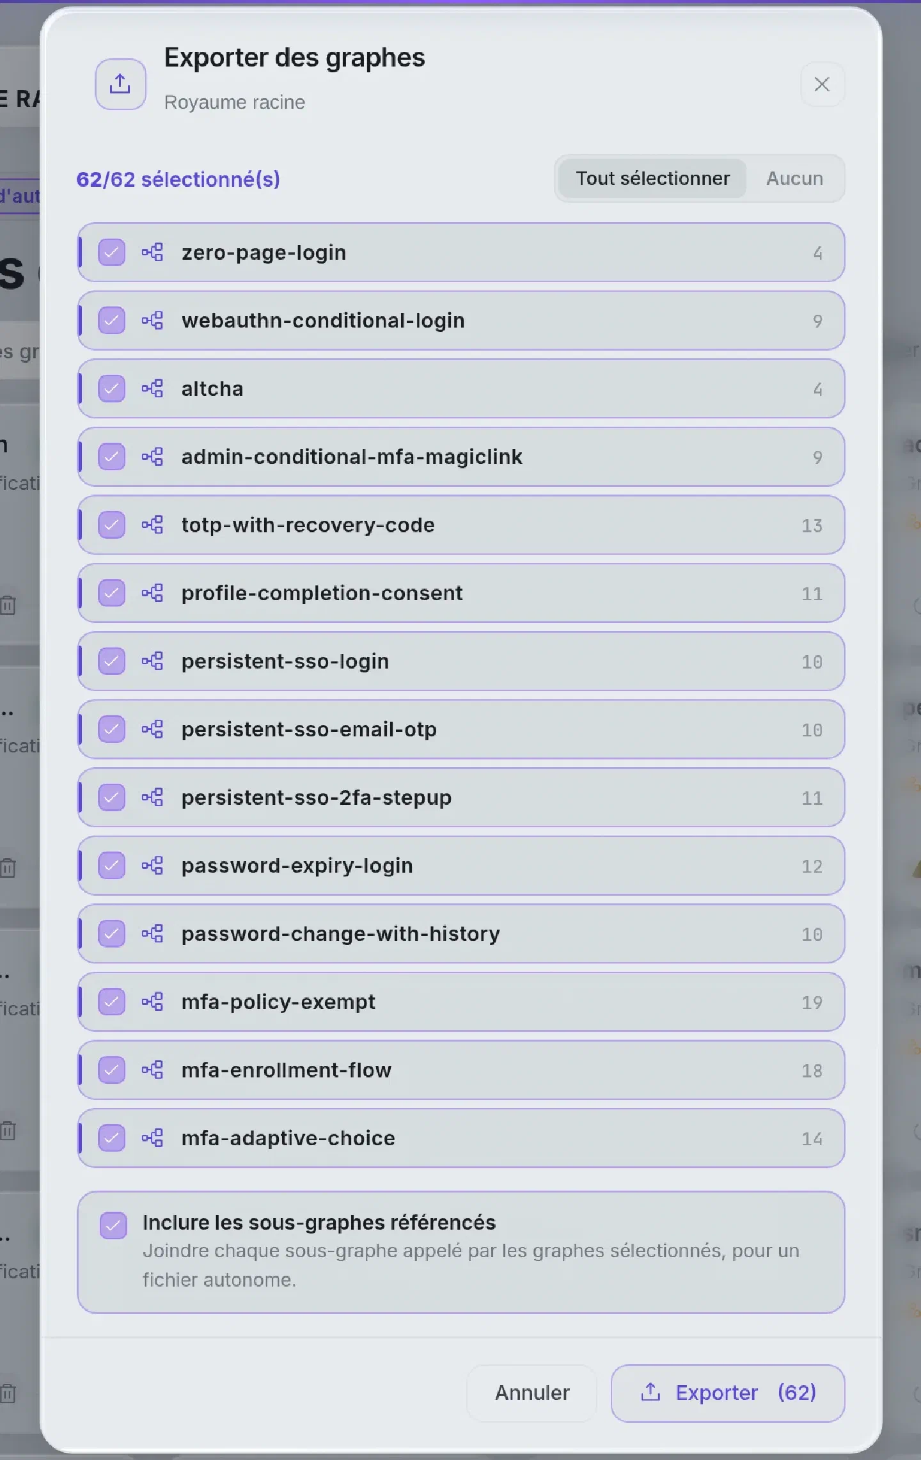Screen dimensions: 921x1460
Task: Click the graph icon beside altcha
Action: 152,388
